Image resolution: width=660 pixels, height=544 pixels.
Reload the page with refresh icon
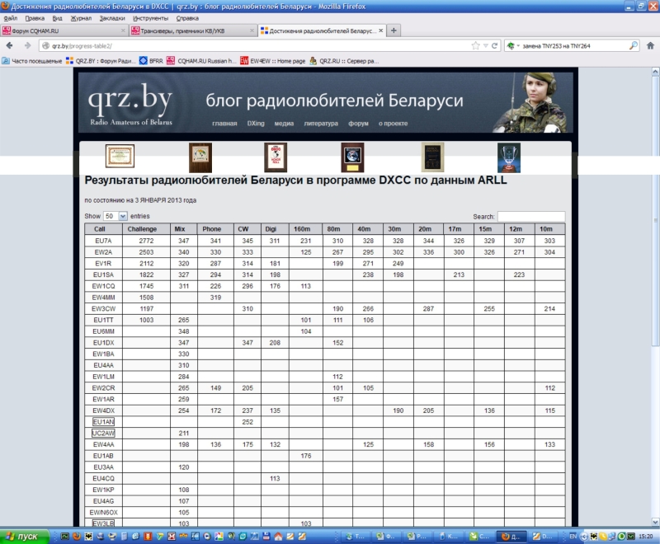pyautogui.click(x=496, y=45)
